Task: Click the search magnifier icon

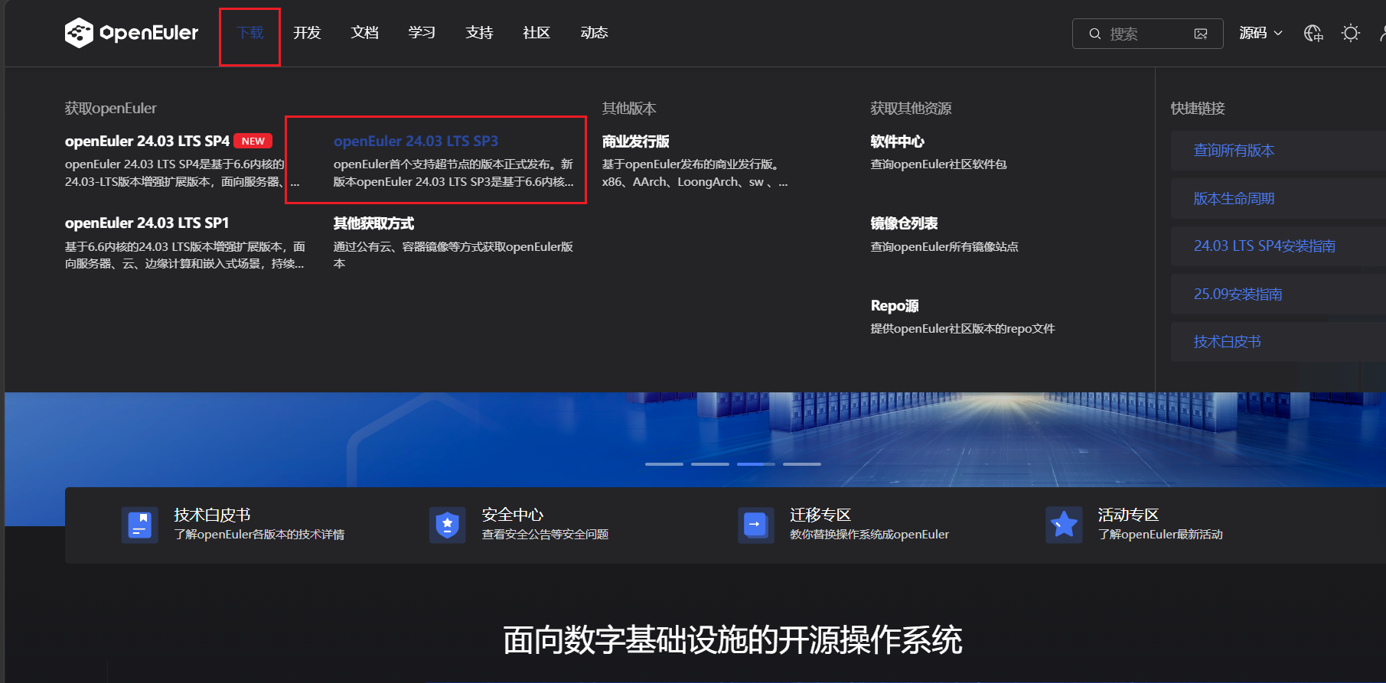Action: tap(1095, 34)
